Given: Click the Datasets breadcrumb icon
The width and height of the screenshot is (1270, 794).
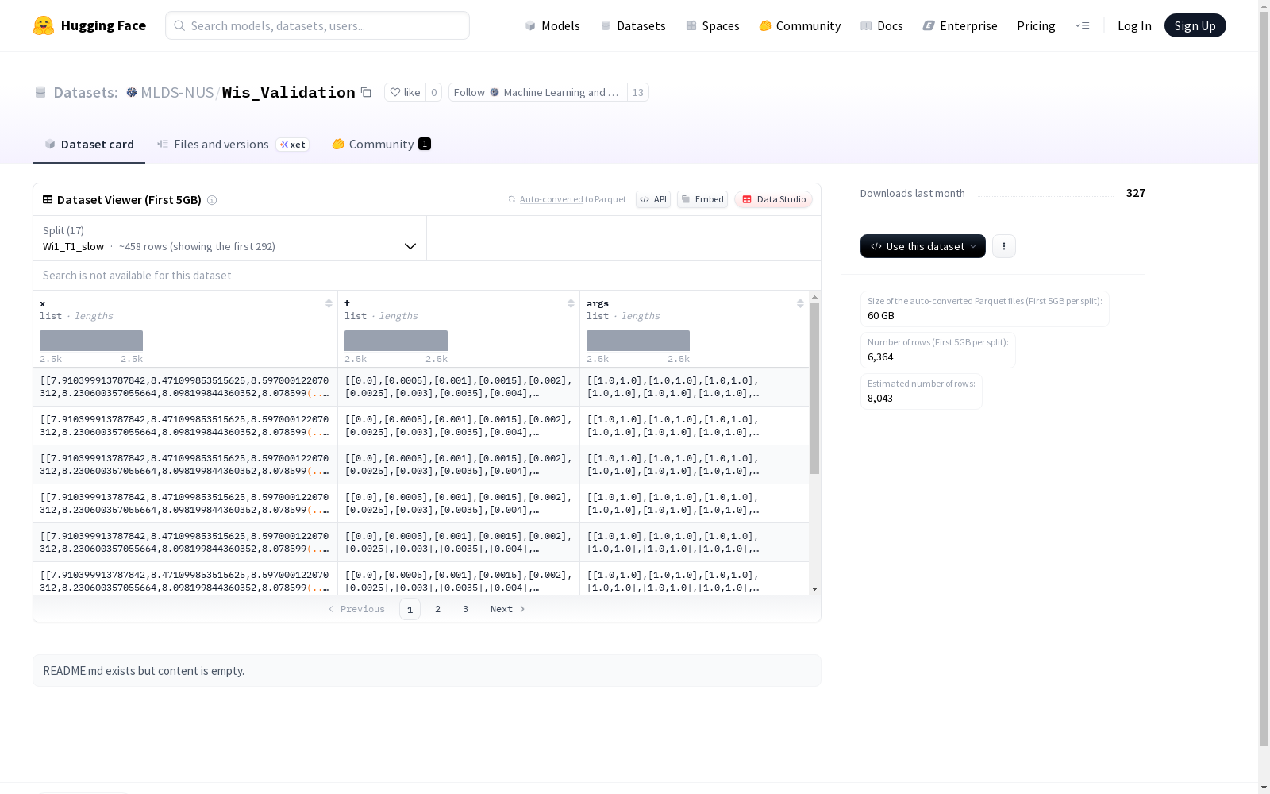Looking at the screenshot, I should pos(40,92).
